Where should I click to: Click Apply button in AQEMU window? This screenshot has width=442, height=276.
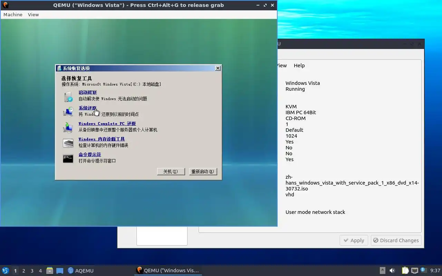tap(354, 240)
